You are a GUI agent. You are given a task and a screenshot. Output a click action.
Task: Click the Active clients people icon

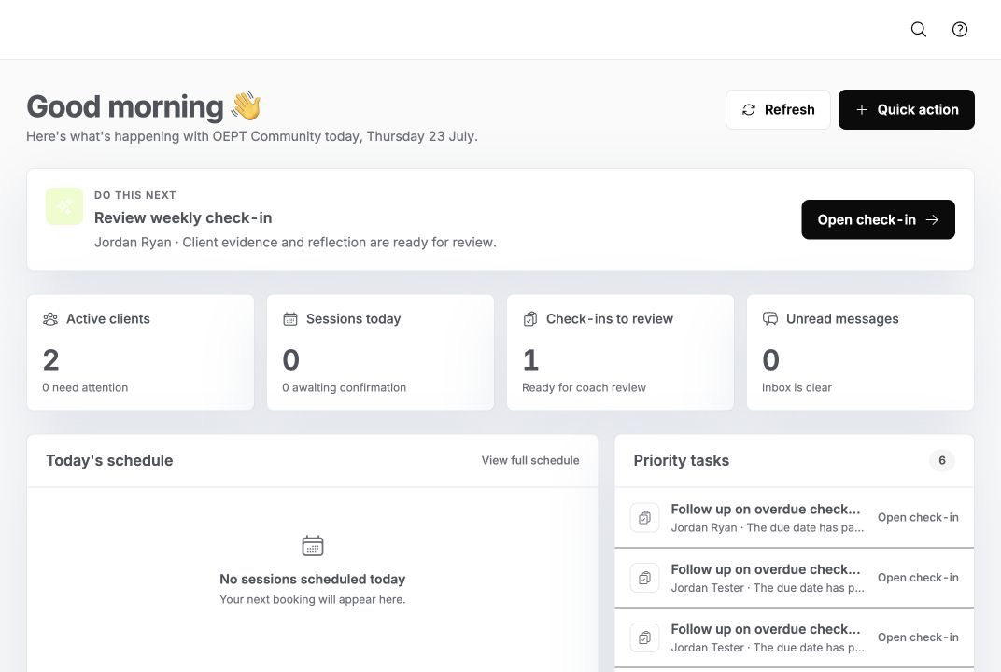pos(50,319)
